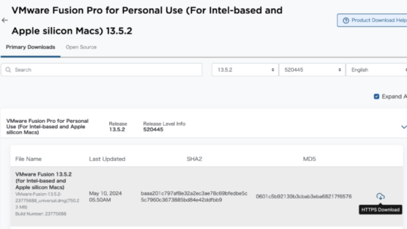Toggle the Expand All checkbox

[x=377, y=96]
